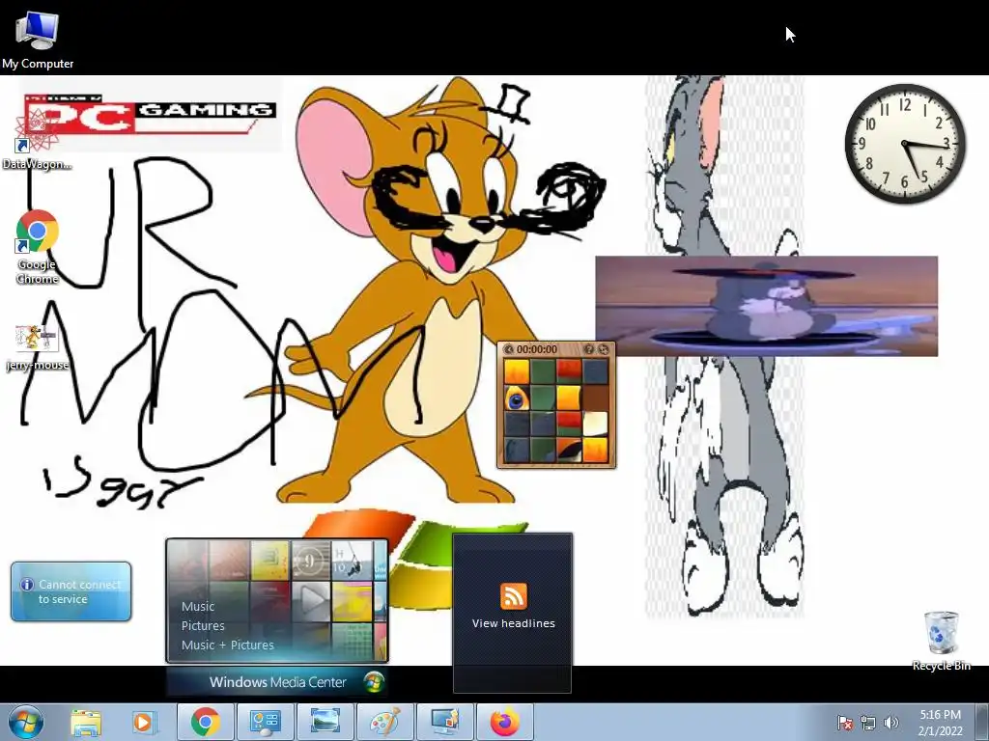Launch Windows Media Player from the taskbar
Image resolution: width=989 pixels, height=741 pixels.
pos(143,722)
